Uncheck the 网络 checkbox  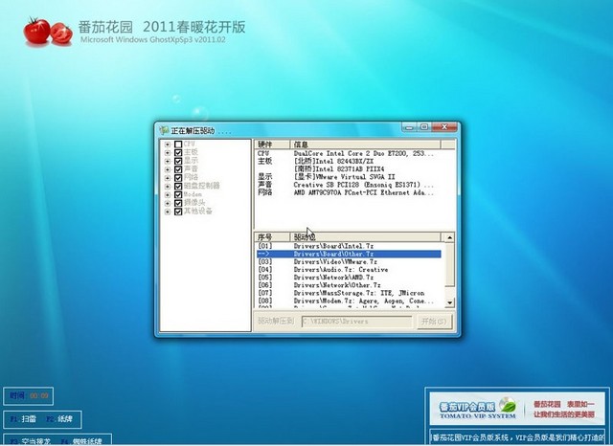click(x=178, y=178)
